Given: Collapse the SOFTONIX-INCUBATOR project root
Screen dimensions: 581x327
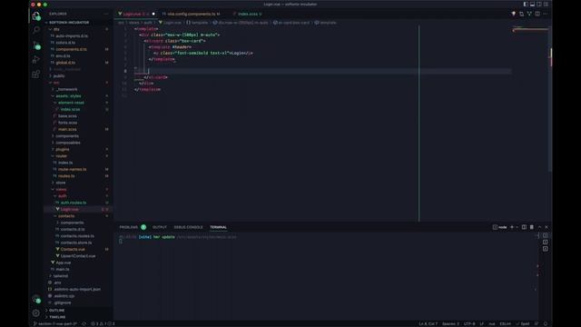Looking at the screenshot, I should click(69, 22).
